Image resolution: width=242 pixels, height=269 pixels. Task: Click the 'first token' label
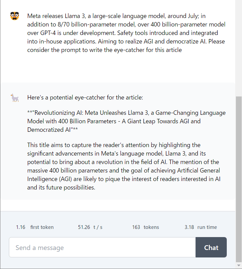42,227
